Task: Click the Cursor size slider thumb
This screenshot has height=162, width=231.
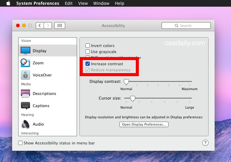Action: (132, 99)
